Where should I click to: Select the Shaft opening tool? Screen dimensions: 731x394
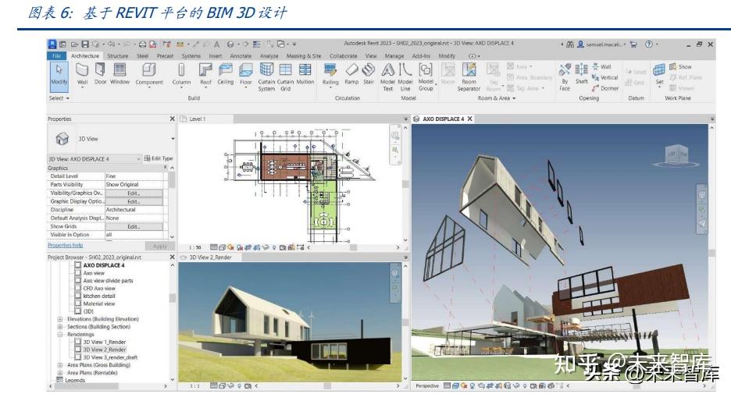click(581, 75)
